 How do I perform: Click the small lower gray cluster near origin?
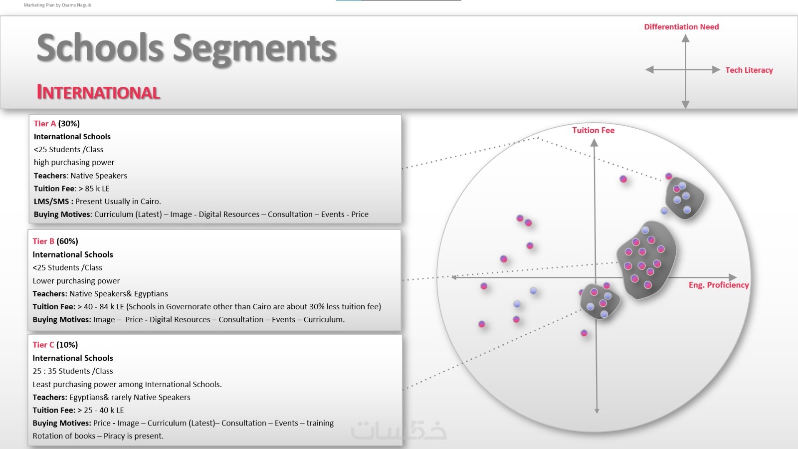[x=599, y=302]
